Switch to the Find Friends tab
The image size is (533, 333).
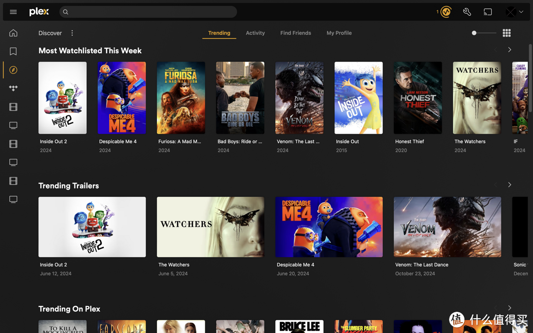coord(295,33)
